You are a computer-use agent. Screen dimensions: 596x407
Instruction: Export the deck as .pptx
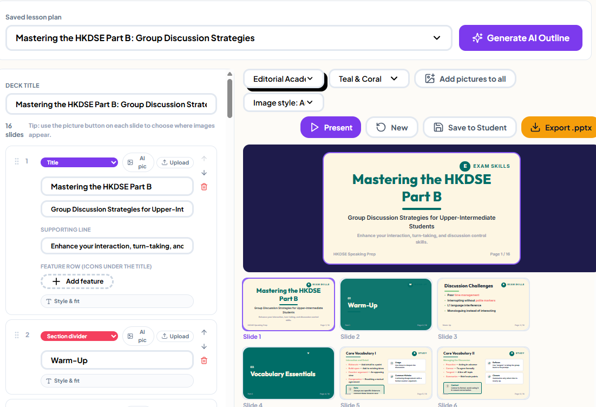(x=559, y=127)
